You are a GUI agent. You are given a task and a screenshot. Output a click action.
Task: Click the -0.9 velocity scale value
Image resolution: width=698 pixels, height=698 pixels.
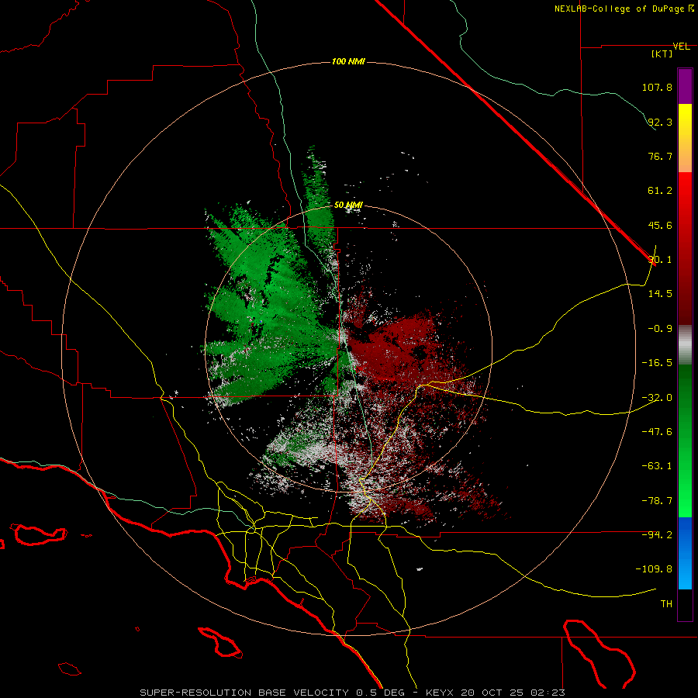[660, 329]
